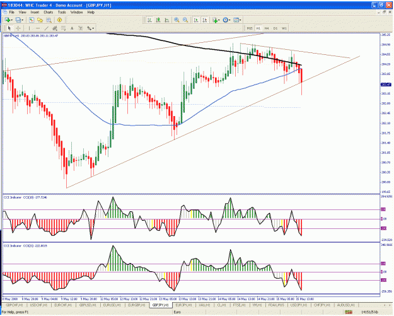Viewport: 394px width, 316px height.
Task: Click the 'Euro' profile name in status bar
Action: click(x=177, y=312)
